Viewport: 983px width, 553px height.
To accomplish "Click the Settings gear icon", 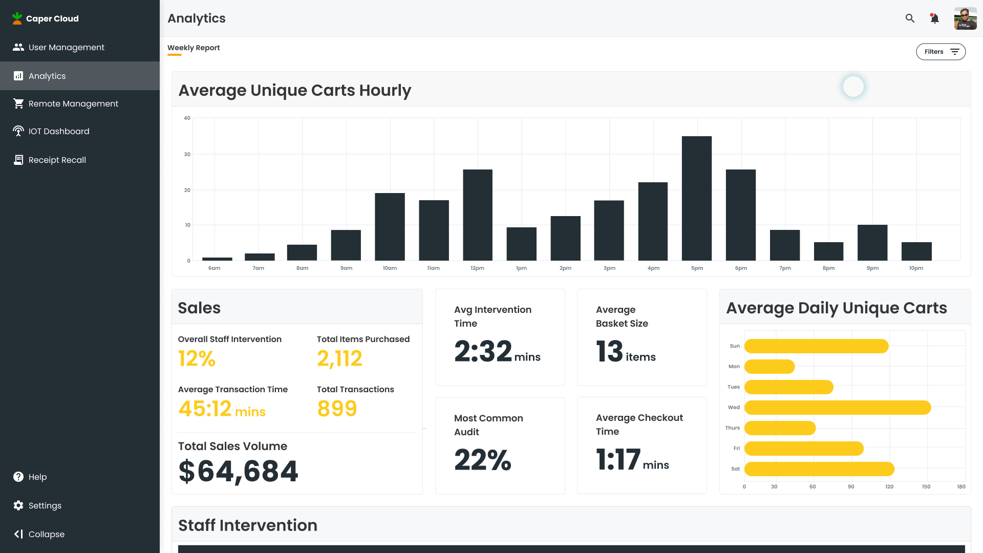I will click(18, 505).
